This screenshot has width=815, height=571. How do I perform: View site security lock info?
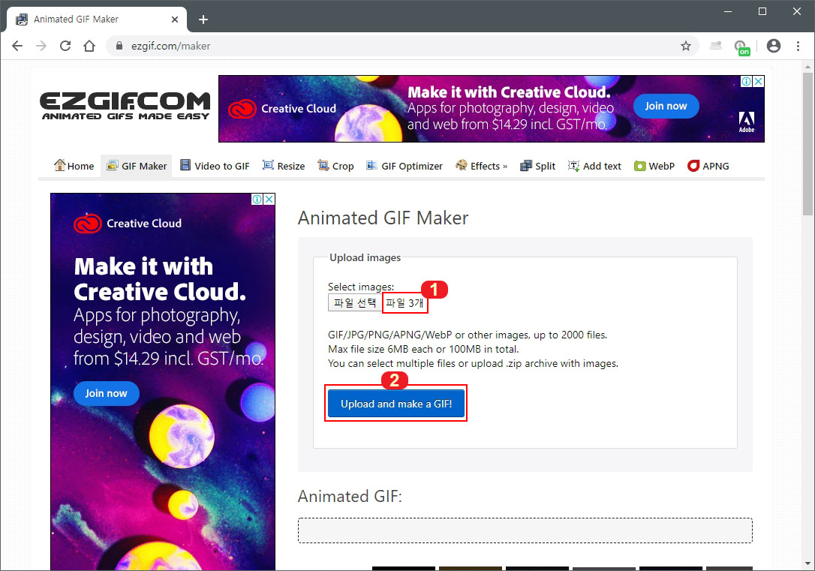119,46
